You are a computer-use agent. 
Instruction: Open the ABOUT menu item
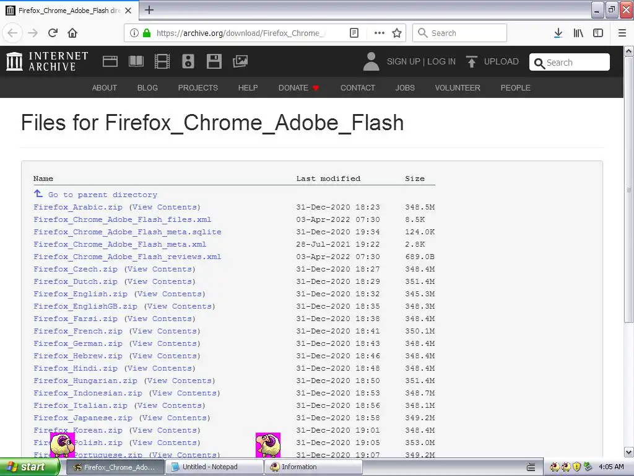click(104, 88)
